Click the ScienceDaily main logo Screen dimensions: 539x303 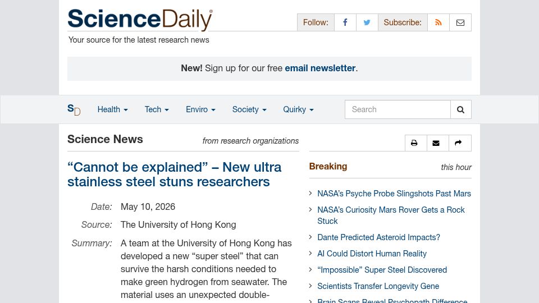[x=140, y=20]
